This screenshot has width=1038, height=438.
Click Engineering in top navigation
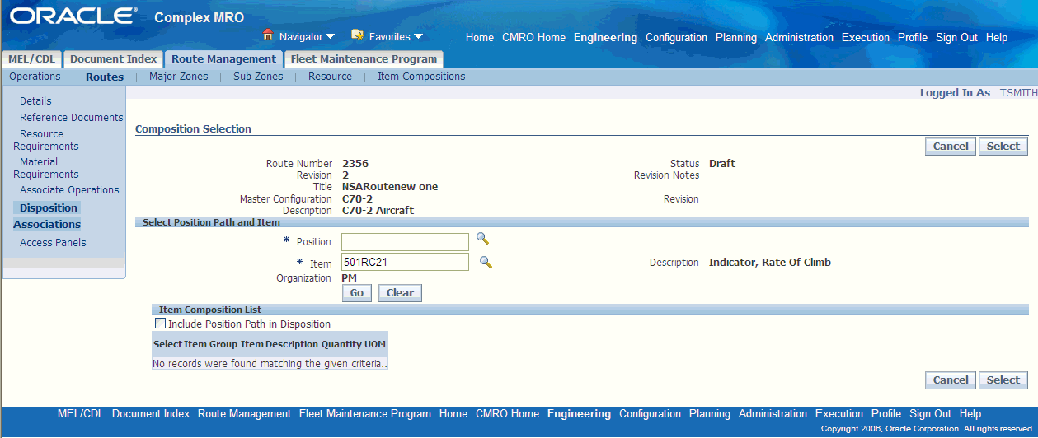(605, 37)
